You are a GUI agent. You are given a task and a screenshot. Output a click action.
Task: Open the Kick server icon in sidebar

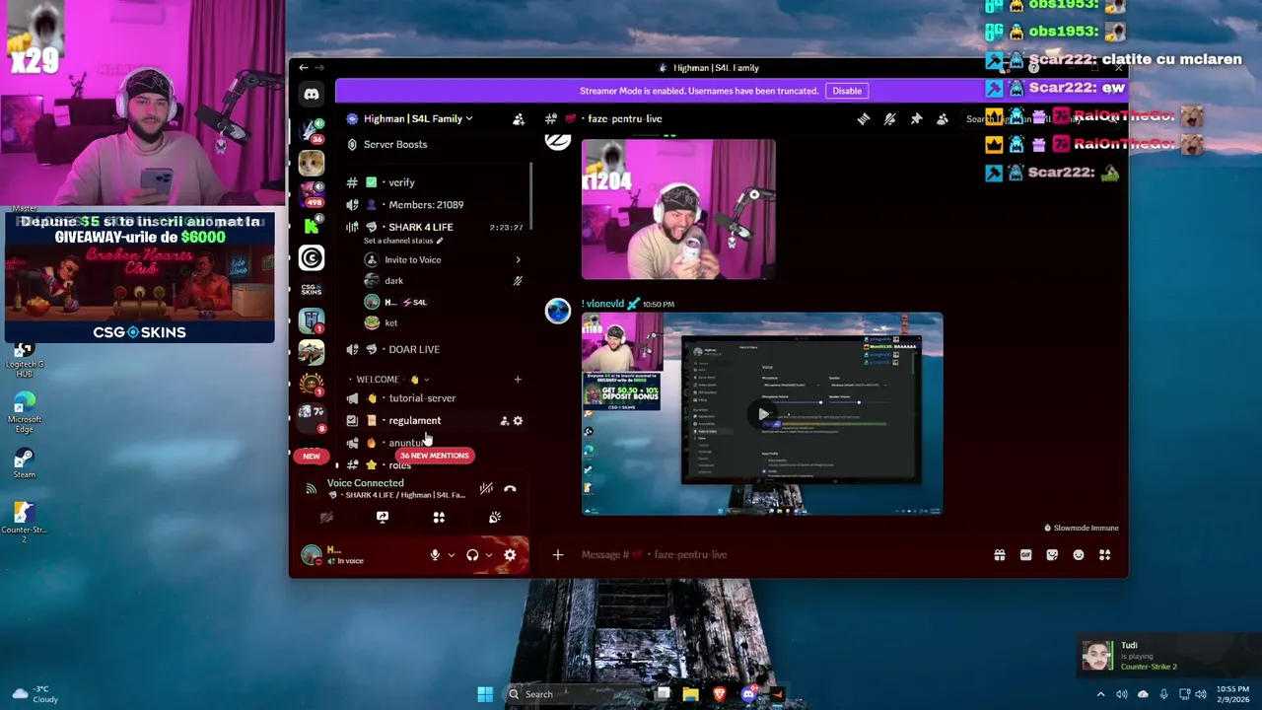tap(311, 226)
